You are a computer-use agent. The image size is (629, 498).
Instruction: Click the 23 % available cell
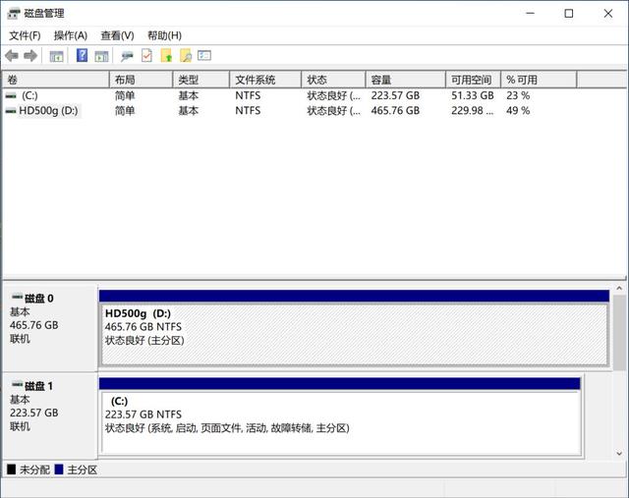[x=518, y=96]
